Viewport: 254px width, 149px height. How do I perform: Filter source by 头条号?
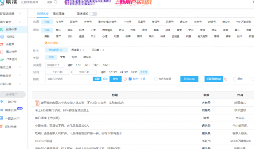pos(60,22)
